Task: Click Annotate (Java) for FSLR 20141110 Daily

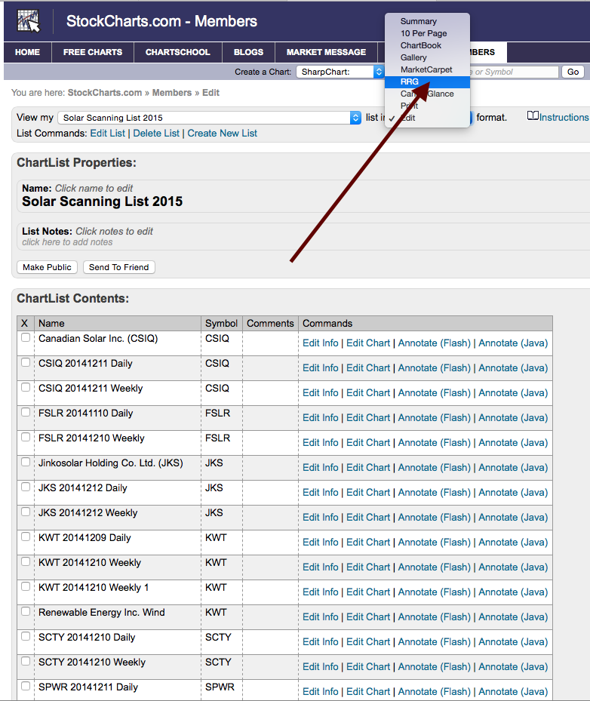Action: [x=513, y=417]
